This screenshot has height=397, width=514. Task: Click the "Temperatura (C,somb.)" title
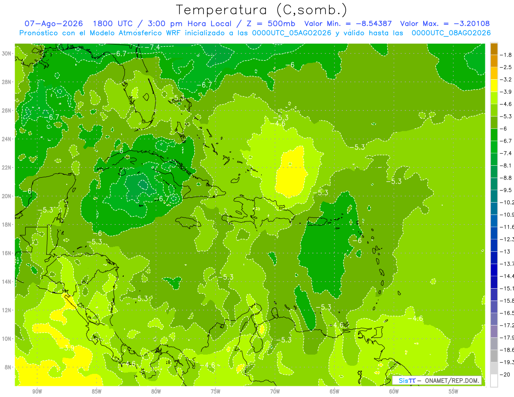coord(262,9)
